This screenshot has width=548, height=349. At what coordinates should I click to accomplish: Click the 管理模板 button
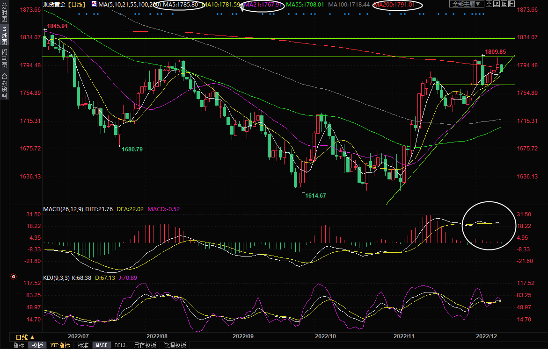coord(174,345)
